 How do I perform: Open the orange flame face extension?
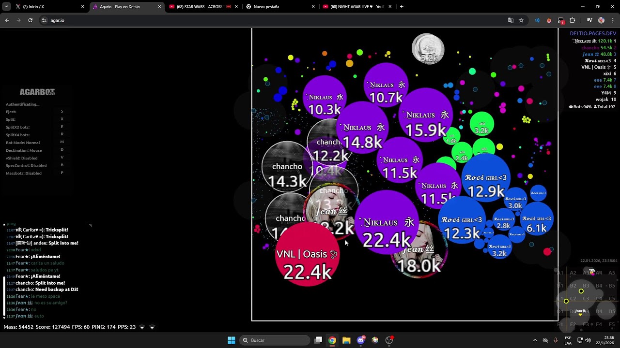pyautogui.click(x=549, y=20)
